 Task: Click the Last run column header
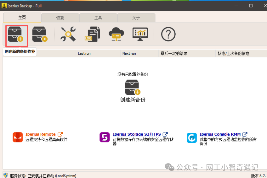(84, 53)
